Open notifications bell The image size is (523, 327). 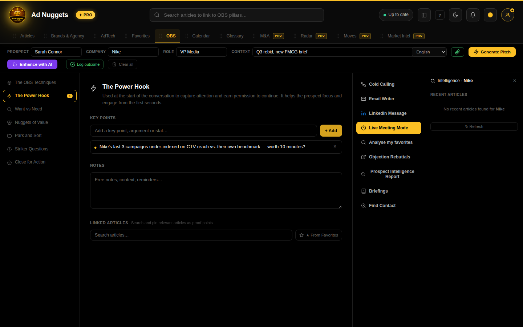tap(473, 15)
